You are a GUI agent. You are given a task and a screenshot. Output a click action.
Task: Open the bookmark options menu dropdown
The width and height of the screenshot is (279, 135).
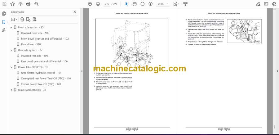(14, 20)
